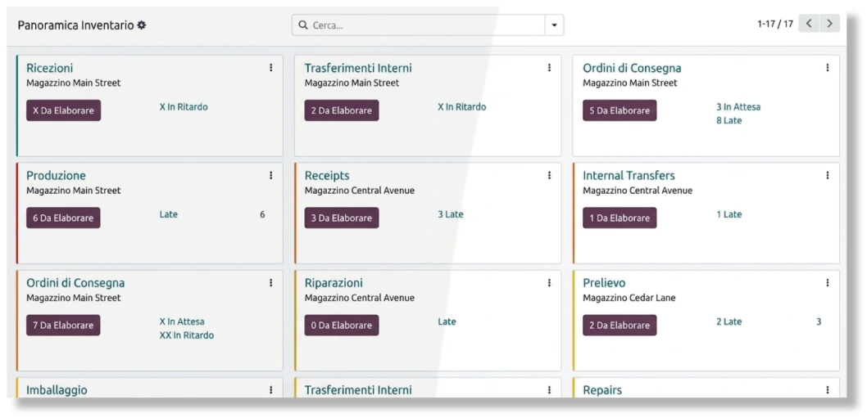Screen dimensions: 867x418
Task: Go to the next page of records
Action: (829, 24)
